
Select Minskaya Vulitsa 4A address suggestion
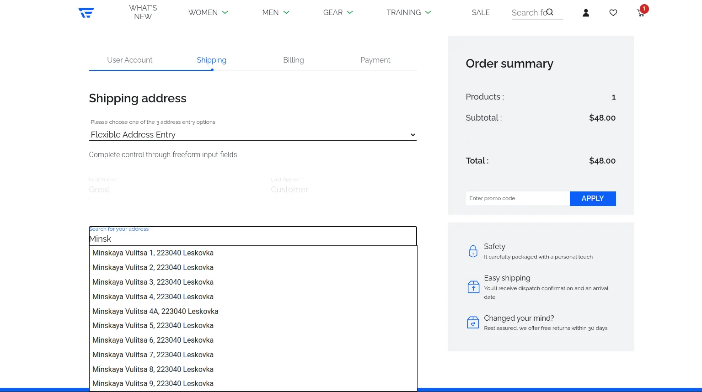point(155,311)
